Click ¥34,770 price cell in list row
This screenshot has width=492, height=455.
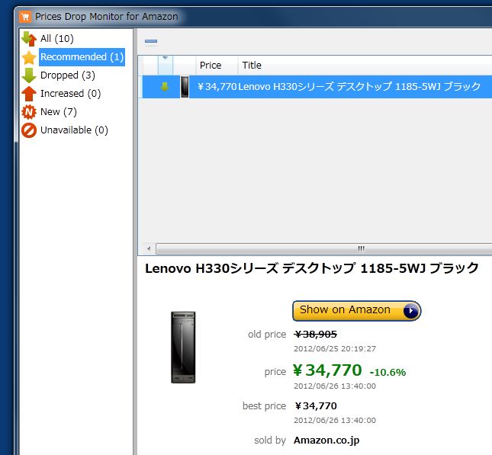coord(217,87)
